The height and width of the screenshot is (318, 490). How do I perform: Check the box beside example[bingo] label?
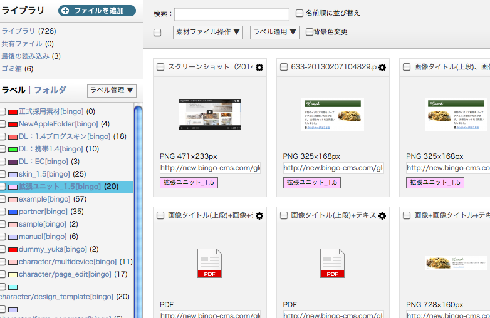[x=3, y=199]
